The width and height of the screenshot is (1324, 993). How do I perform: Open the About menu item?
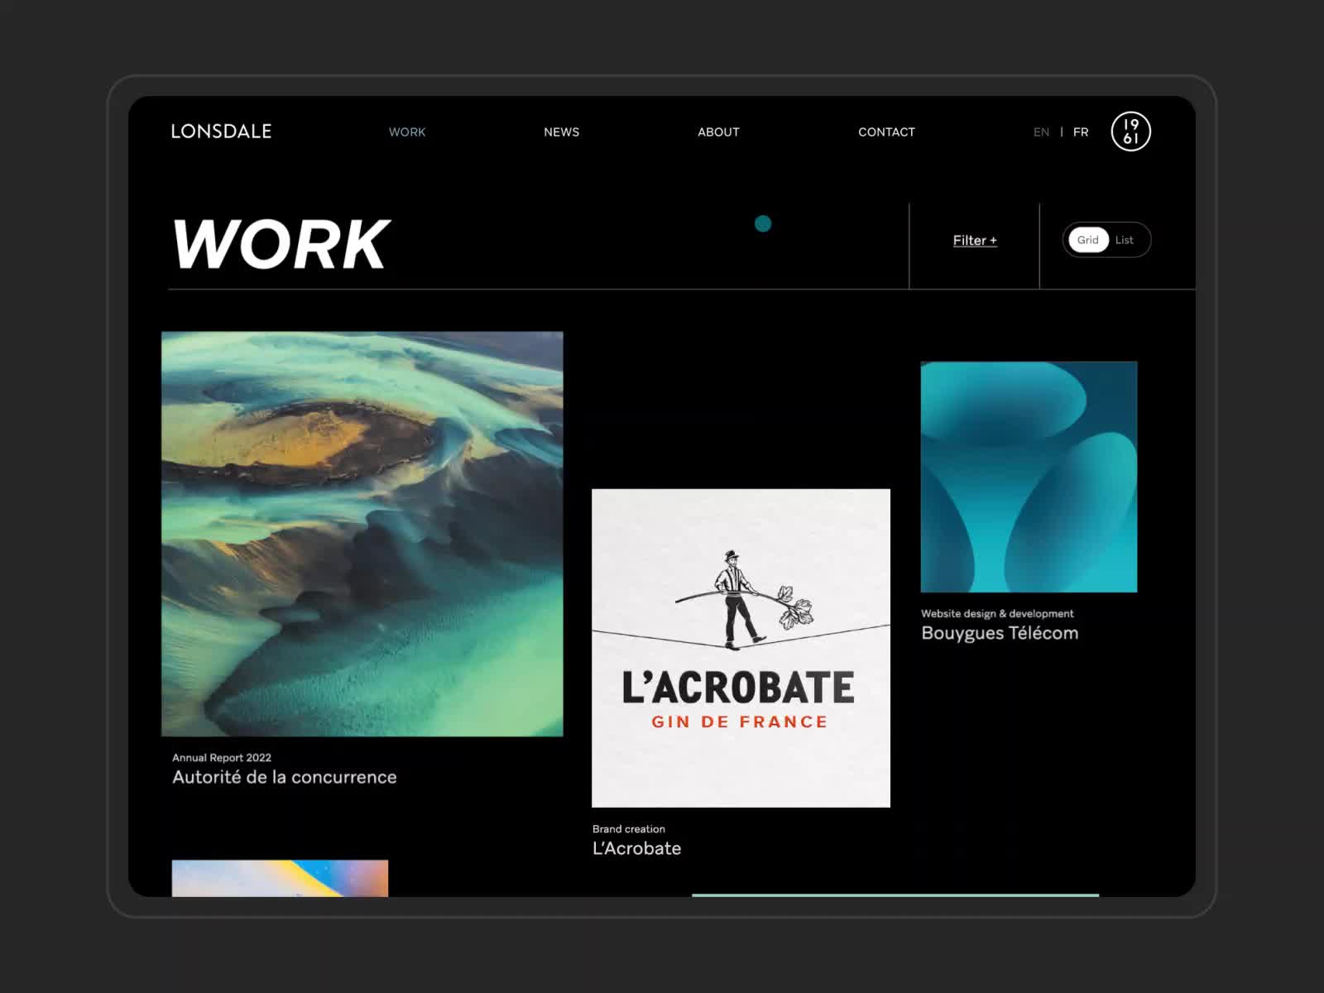click(x=718, y=132)
